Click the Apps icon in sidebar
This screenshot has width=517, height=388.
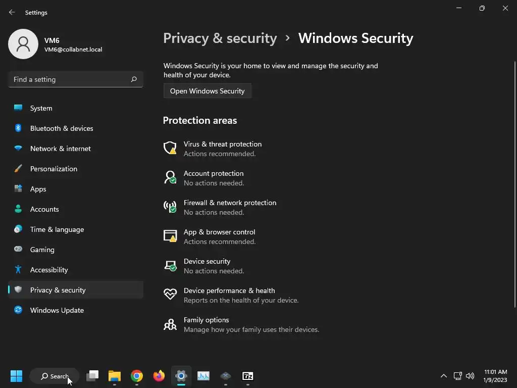(18, 189)
